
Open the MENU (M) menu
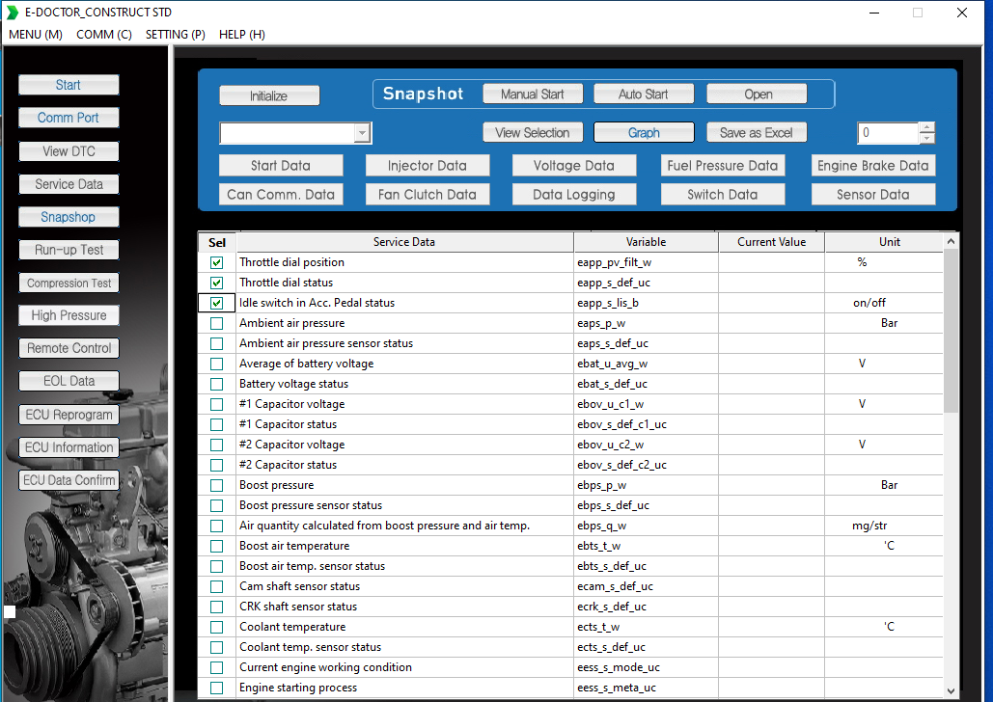point(36,34)
